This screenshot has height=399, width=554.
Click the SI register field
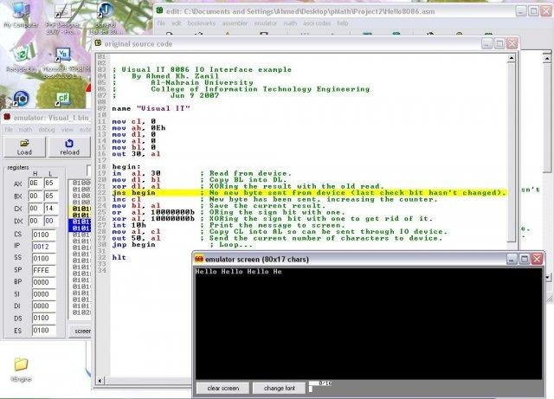[44, 294]
